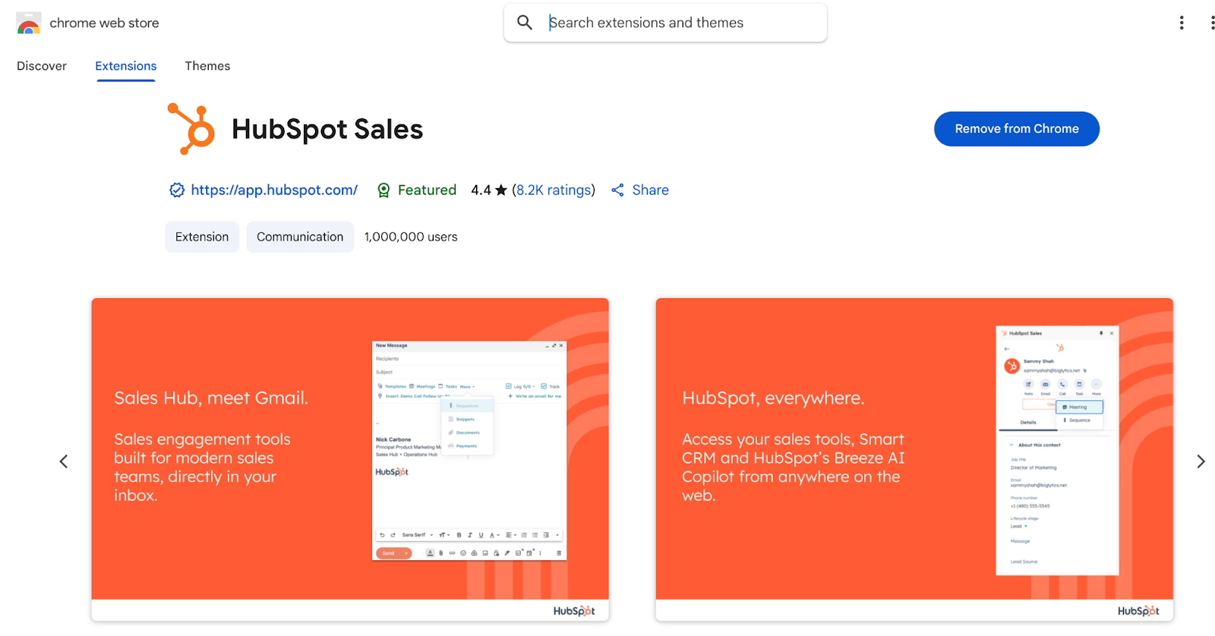The image size is (1215, 636).
Task: Switch to the Extensions tab
Action: coord(126,66)
